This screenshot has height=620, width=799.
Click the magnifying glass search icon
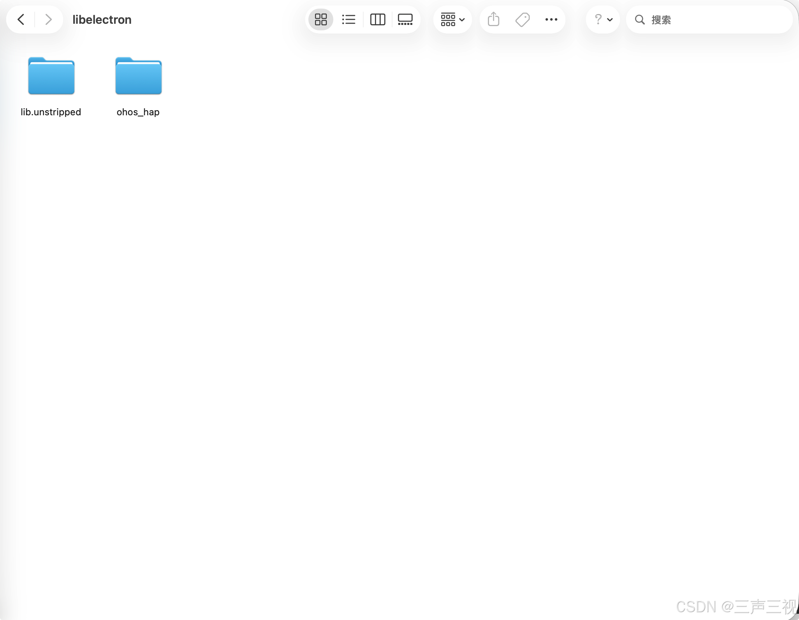tap(640, 19)
